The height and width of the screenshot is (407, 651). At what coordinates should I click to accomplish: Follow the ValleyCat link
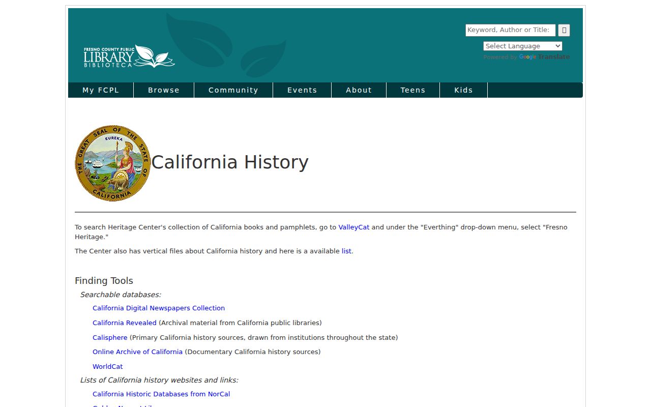[x=354, y=227]
